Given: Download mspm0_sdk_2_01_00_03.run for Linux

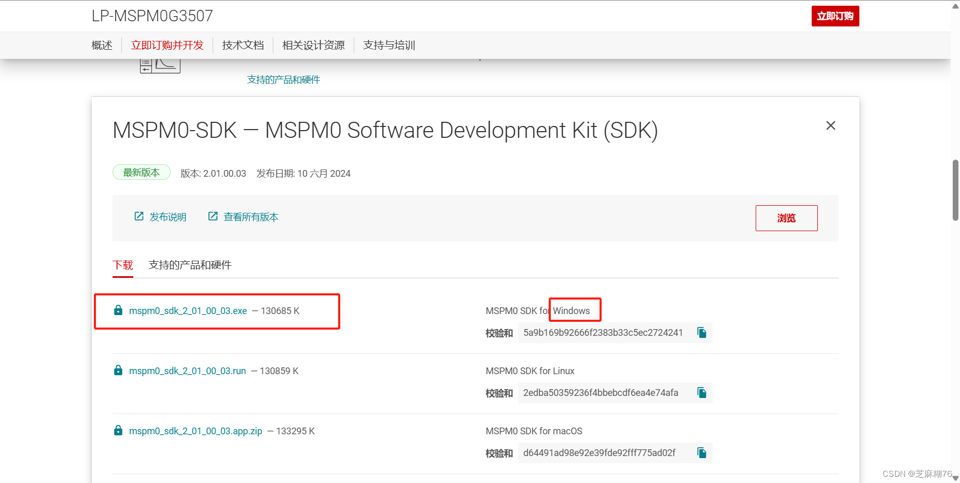Looking at the screenshot, I should [x=187, y=371].
